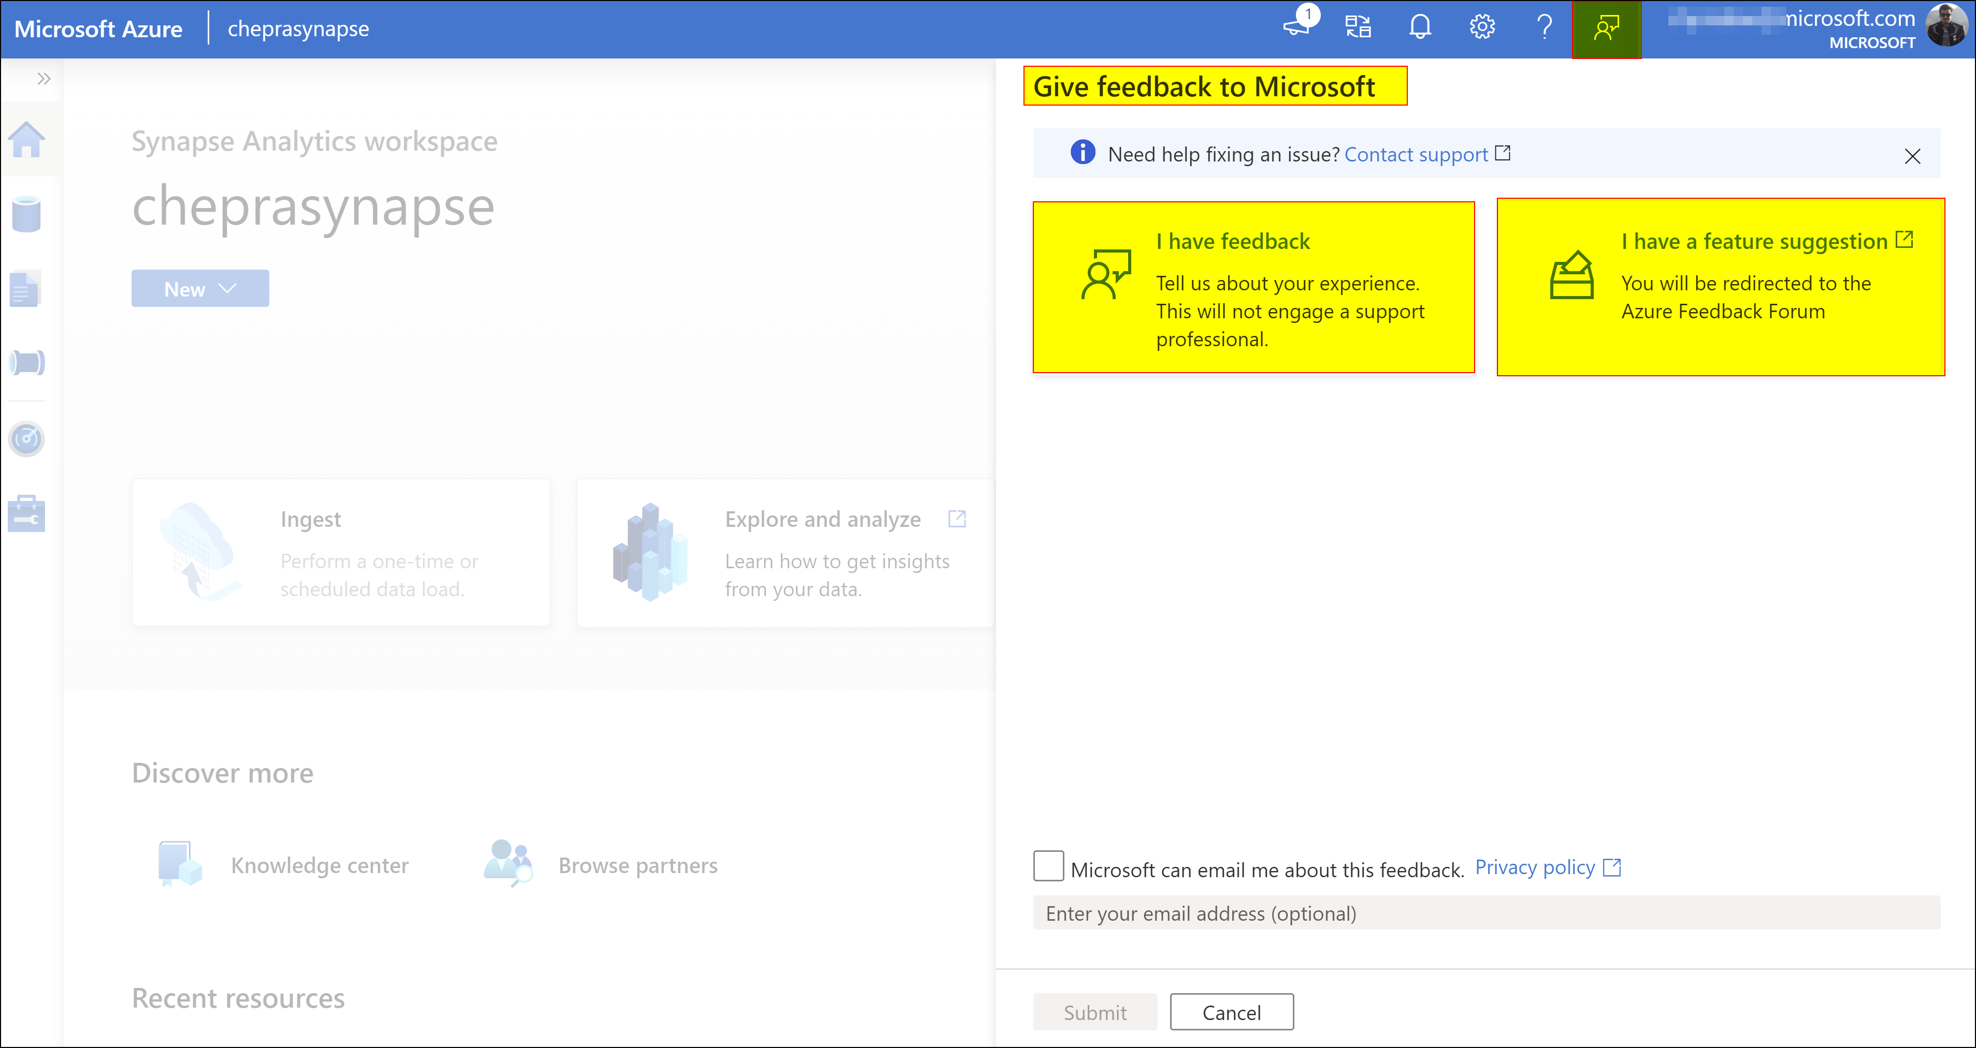Click the Browse partners people icon

tap(508, 863)
